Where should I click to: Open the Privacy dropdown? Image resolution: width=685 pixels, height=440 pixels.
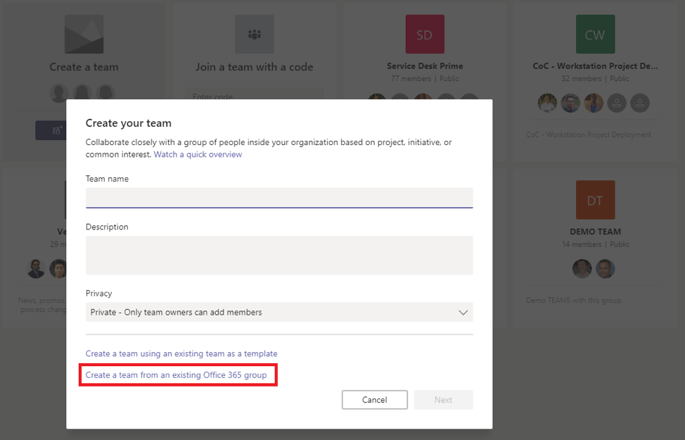(x=279, y=312)
